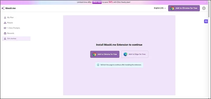Click the Rewards gift icon in sidebar
Viewport: 211px width, 99px height.
[5, 33]
